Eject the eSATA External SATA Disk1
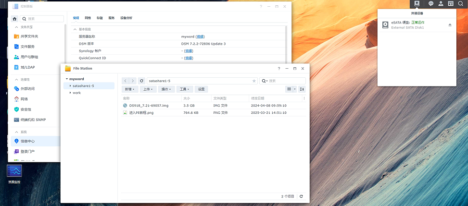 450,25
